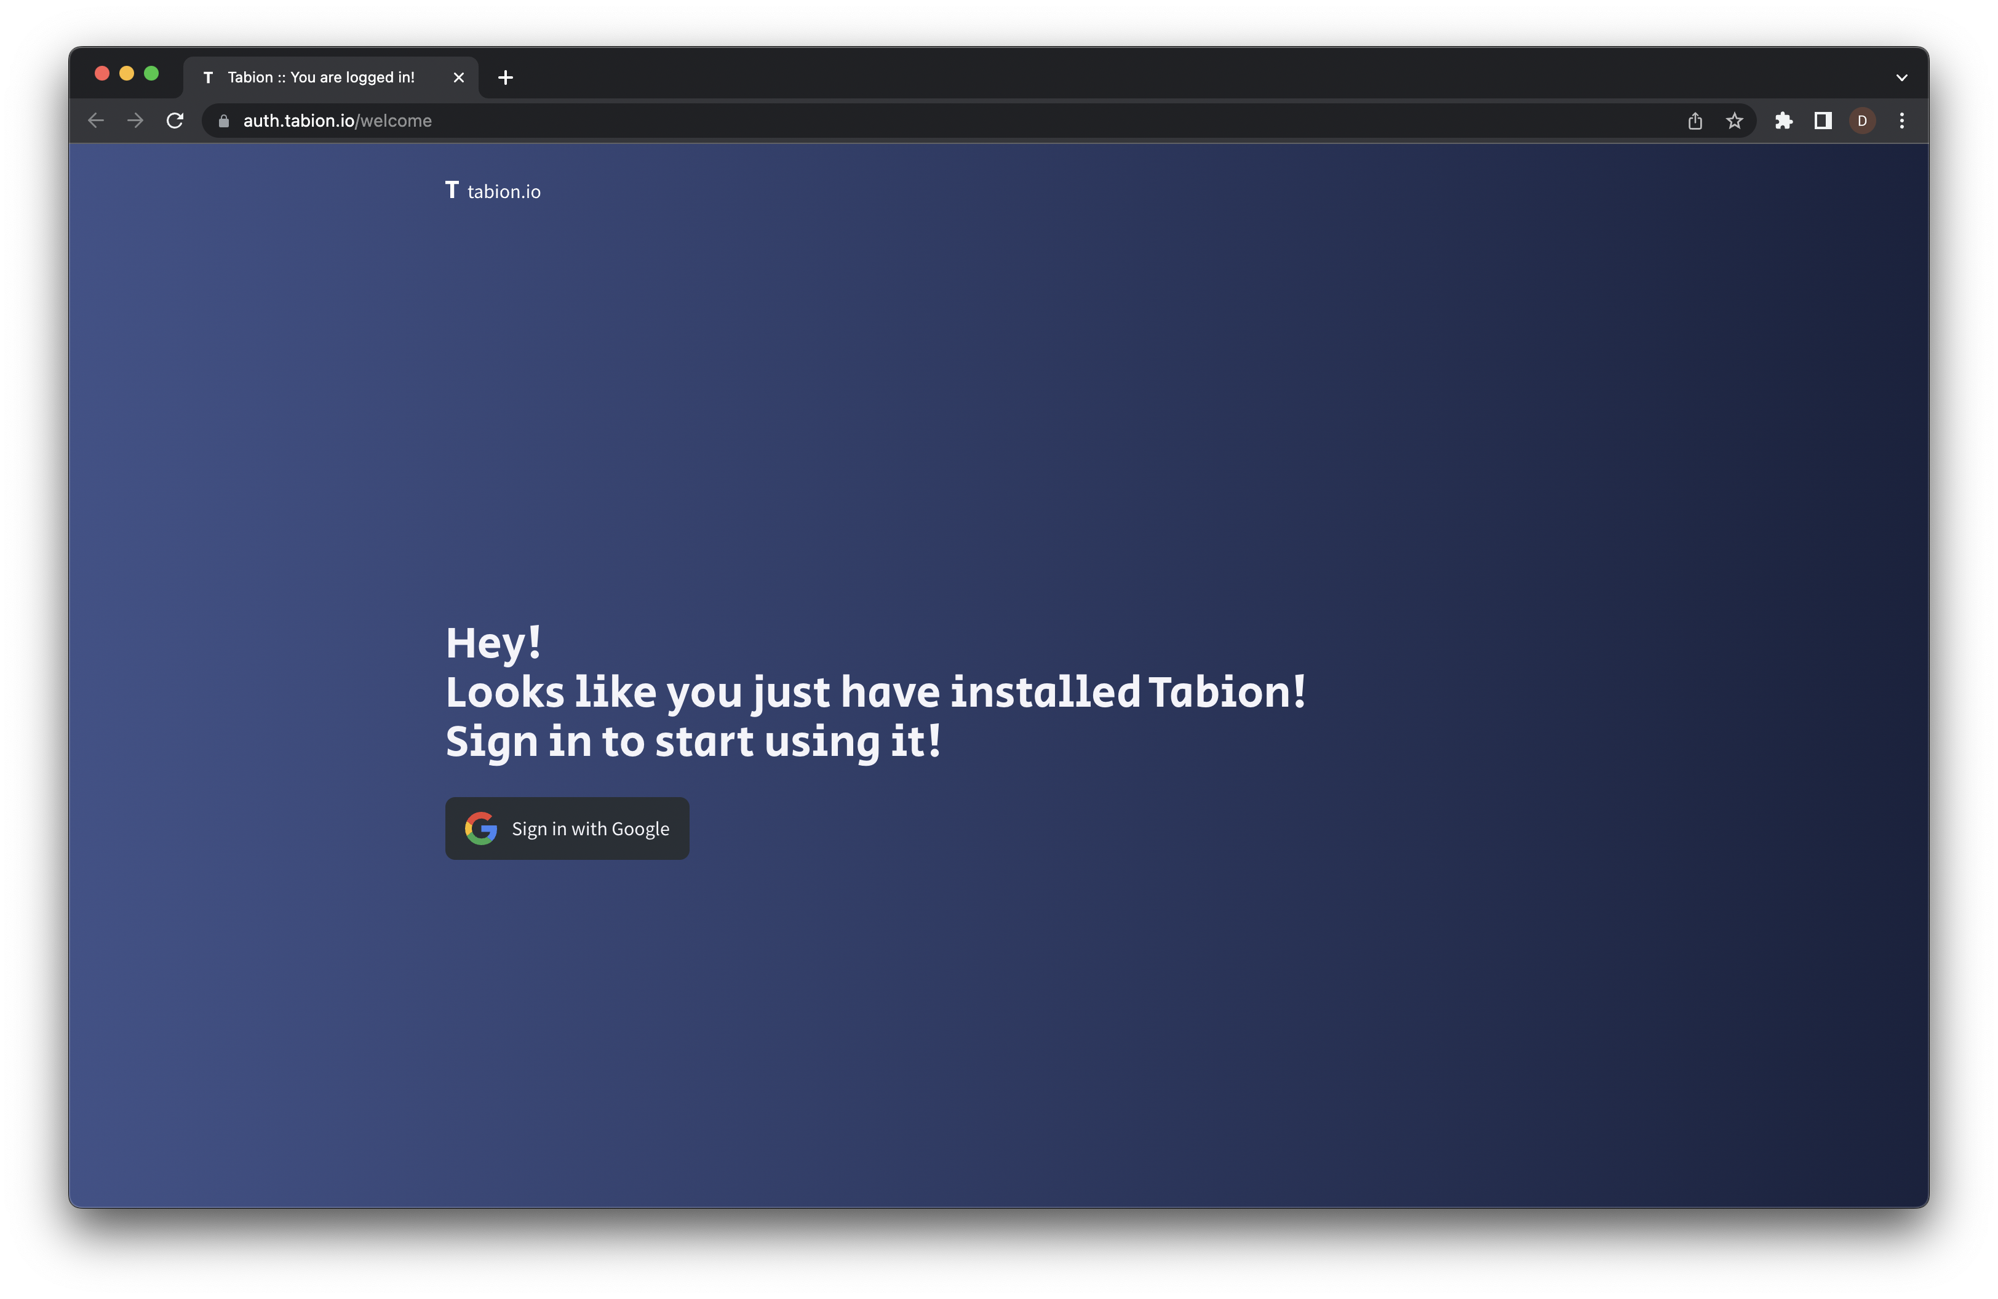Maximize window with green button
This screenshot has width=1998, height=1299.
[x=151, y=73]
